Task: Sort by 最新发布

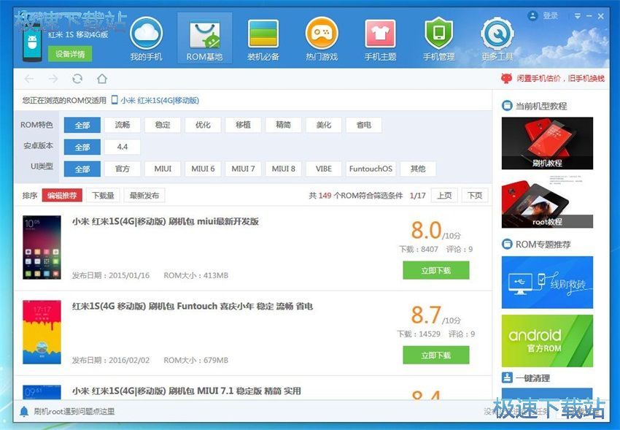Action: [x=144, y=196]
